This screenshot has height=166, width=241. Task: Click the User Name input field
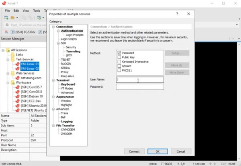coord(140,80)
